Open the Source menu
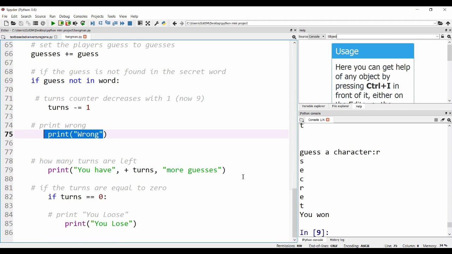This screenshot has height=254, width=452. [x=40, y=16]
